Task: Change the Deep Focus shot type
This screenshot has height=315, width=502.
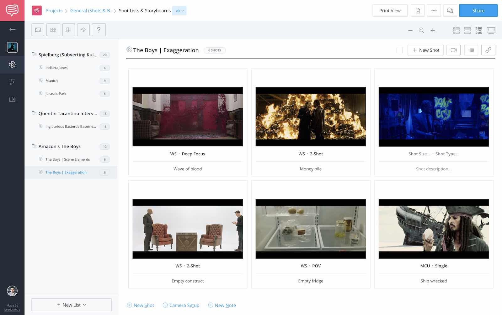Action: (x=193, y=154)
